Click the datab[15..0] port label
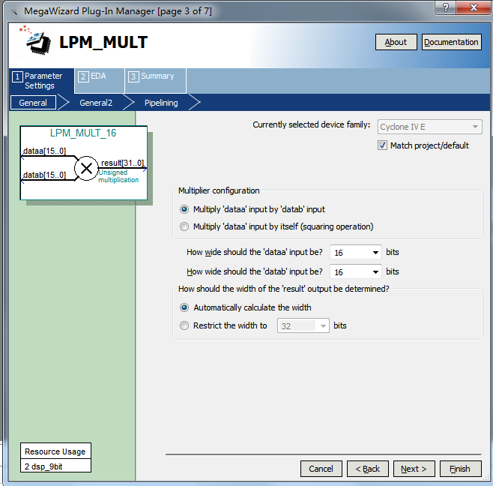Image resolution: width=493 pixels, height=486 pixels. tap(44, 175)
